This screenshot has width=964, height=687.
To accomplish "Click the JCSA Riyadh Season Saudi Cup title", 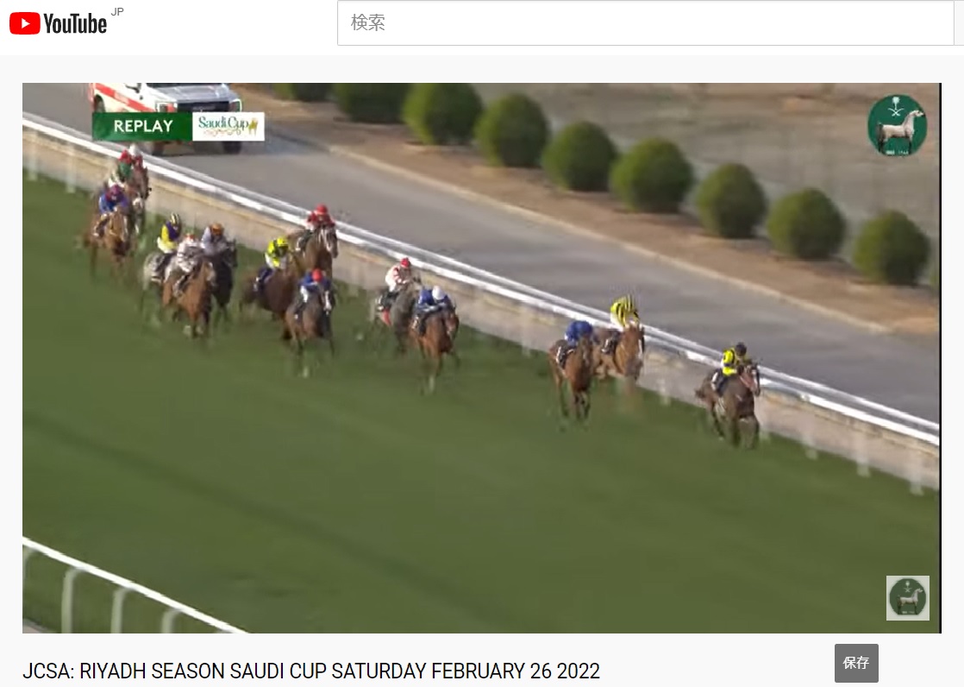I will [x=311, y=671].
